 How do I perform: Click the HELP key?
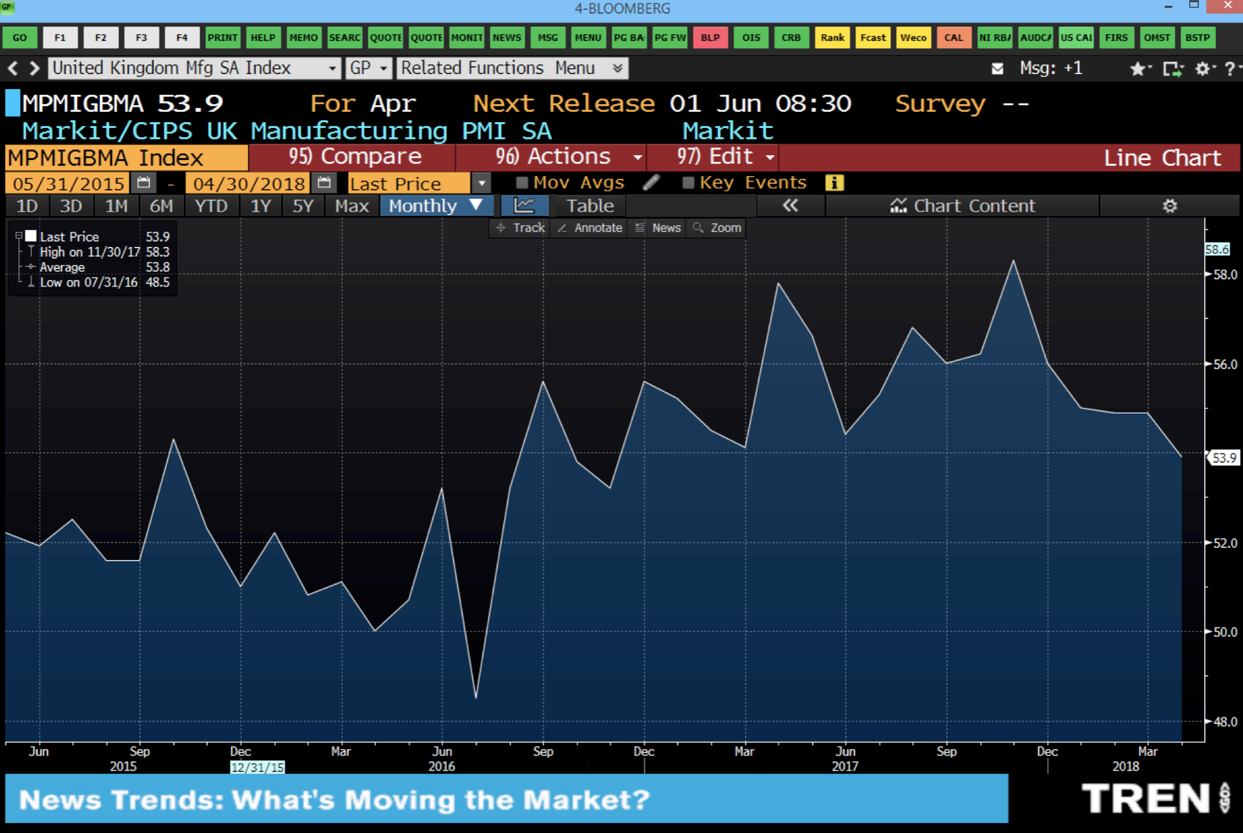[263, 38]
